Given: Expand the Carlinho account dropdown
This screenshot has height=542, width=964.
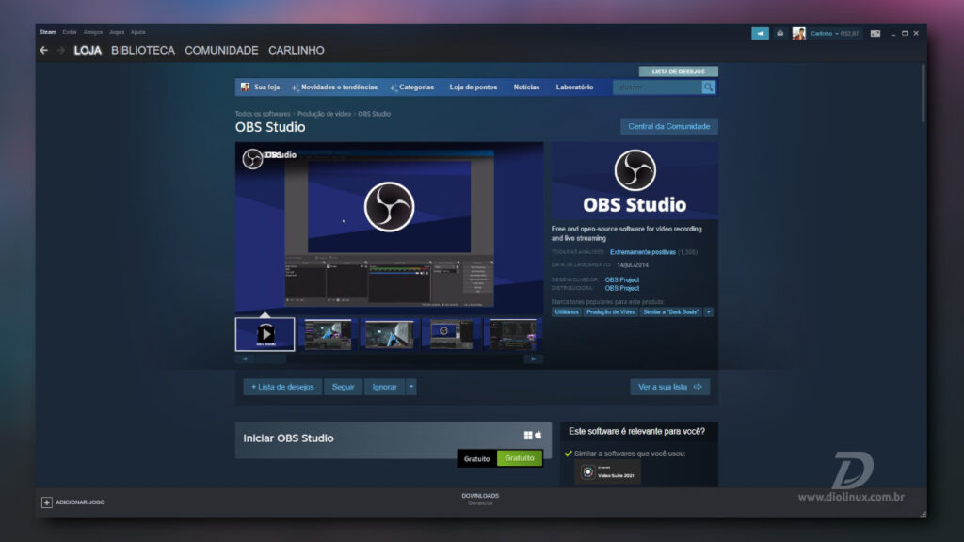Looking at the screenshot, I should point(834,33).
